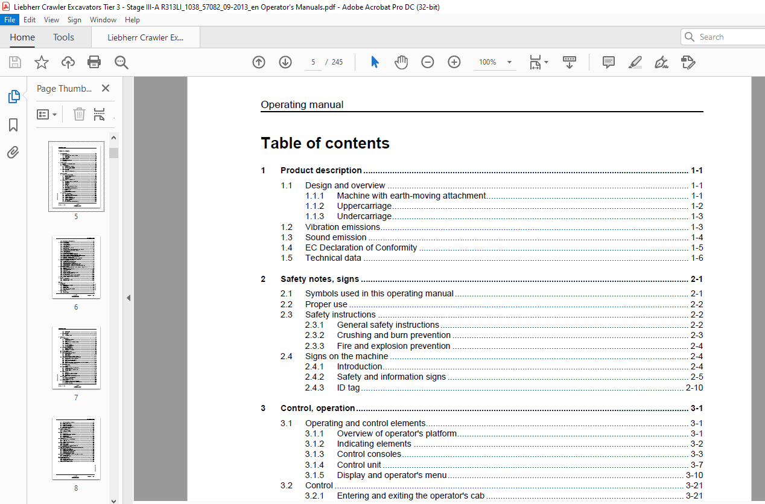
Task: Jump to 1.5 Technical data entry
Action: [x=492, y=258]
